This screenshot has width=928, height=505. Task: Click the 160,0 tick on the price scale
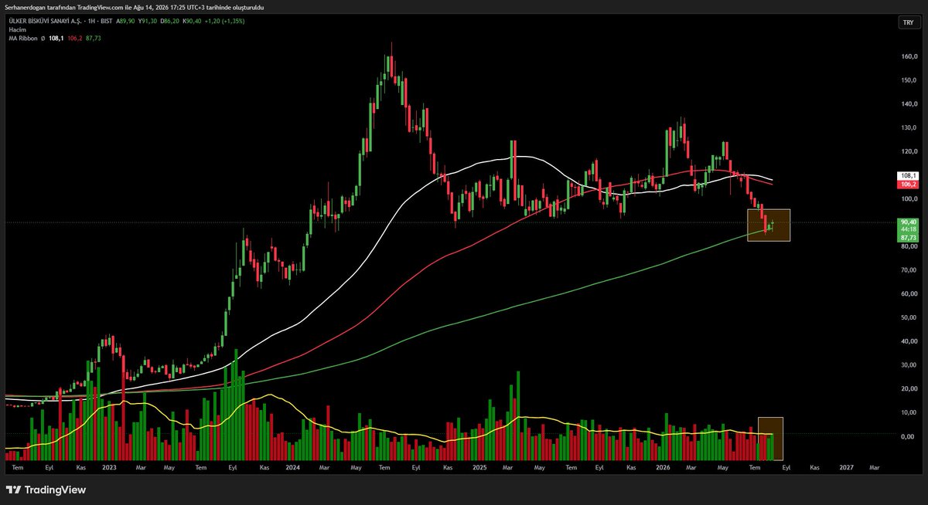pos(908,56)
